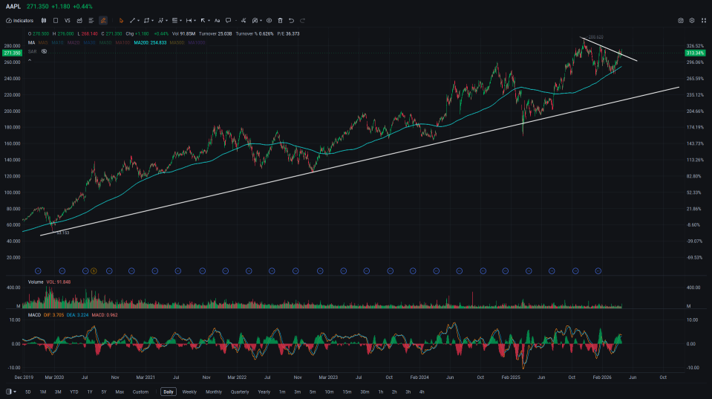Select the horizontal-lines retracement tool
This screenshot has height=399, width=712.
pos(174,21)
